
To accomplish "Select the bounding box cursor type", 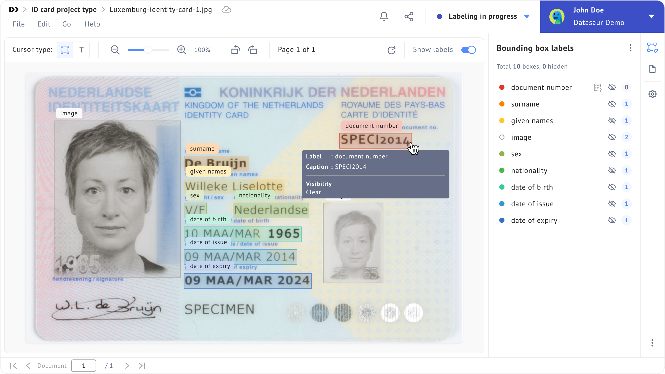I will (65, 50).
